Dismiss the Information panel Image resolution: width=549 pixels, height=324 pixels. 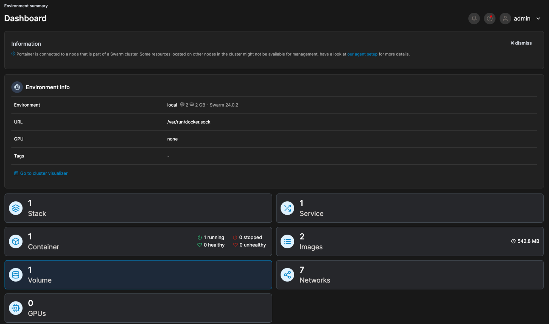click(521, 43)
